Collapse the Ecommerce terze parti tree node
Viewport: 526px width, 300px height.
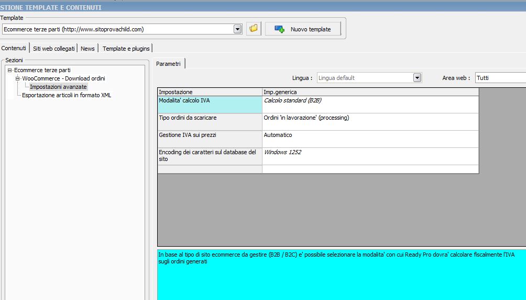click(x=10, y=71)
